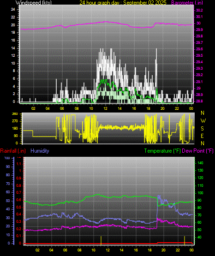215x256 pixels.
Task: Click the S compass label on direction graph
Action: coord(202,129)
